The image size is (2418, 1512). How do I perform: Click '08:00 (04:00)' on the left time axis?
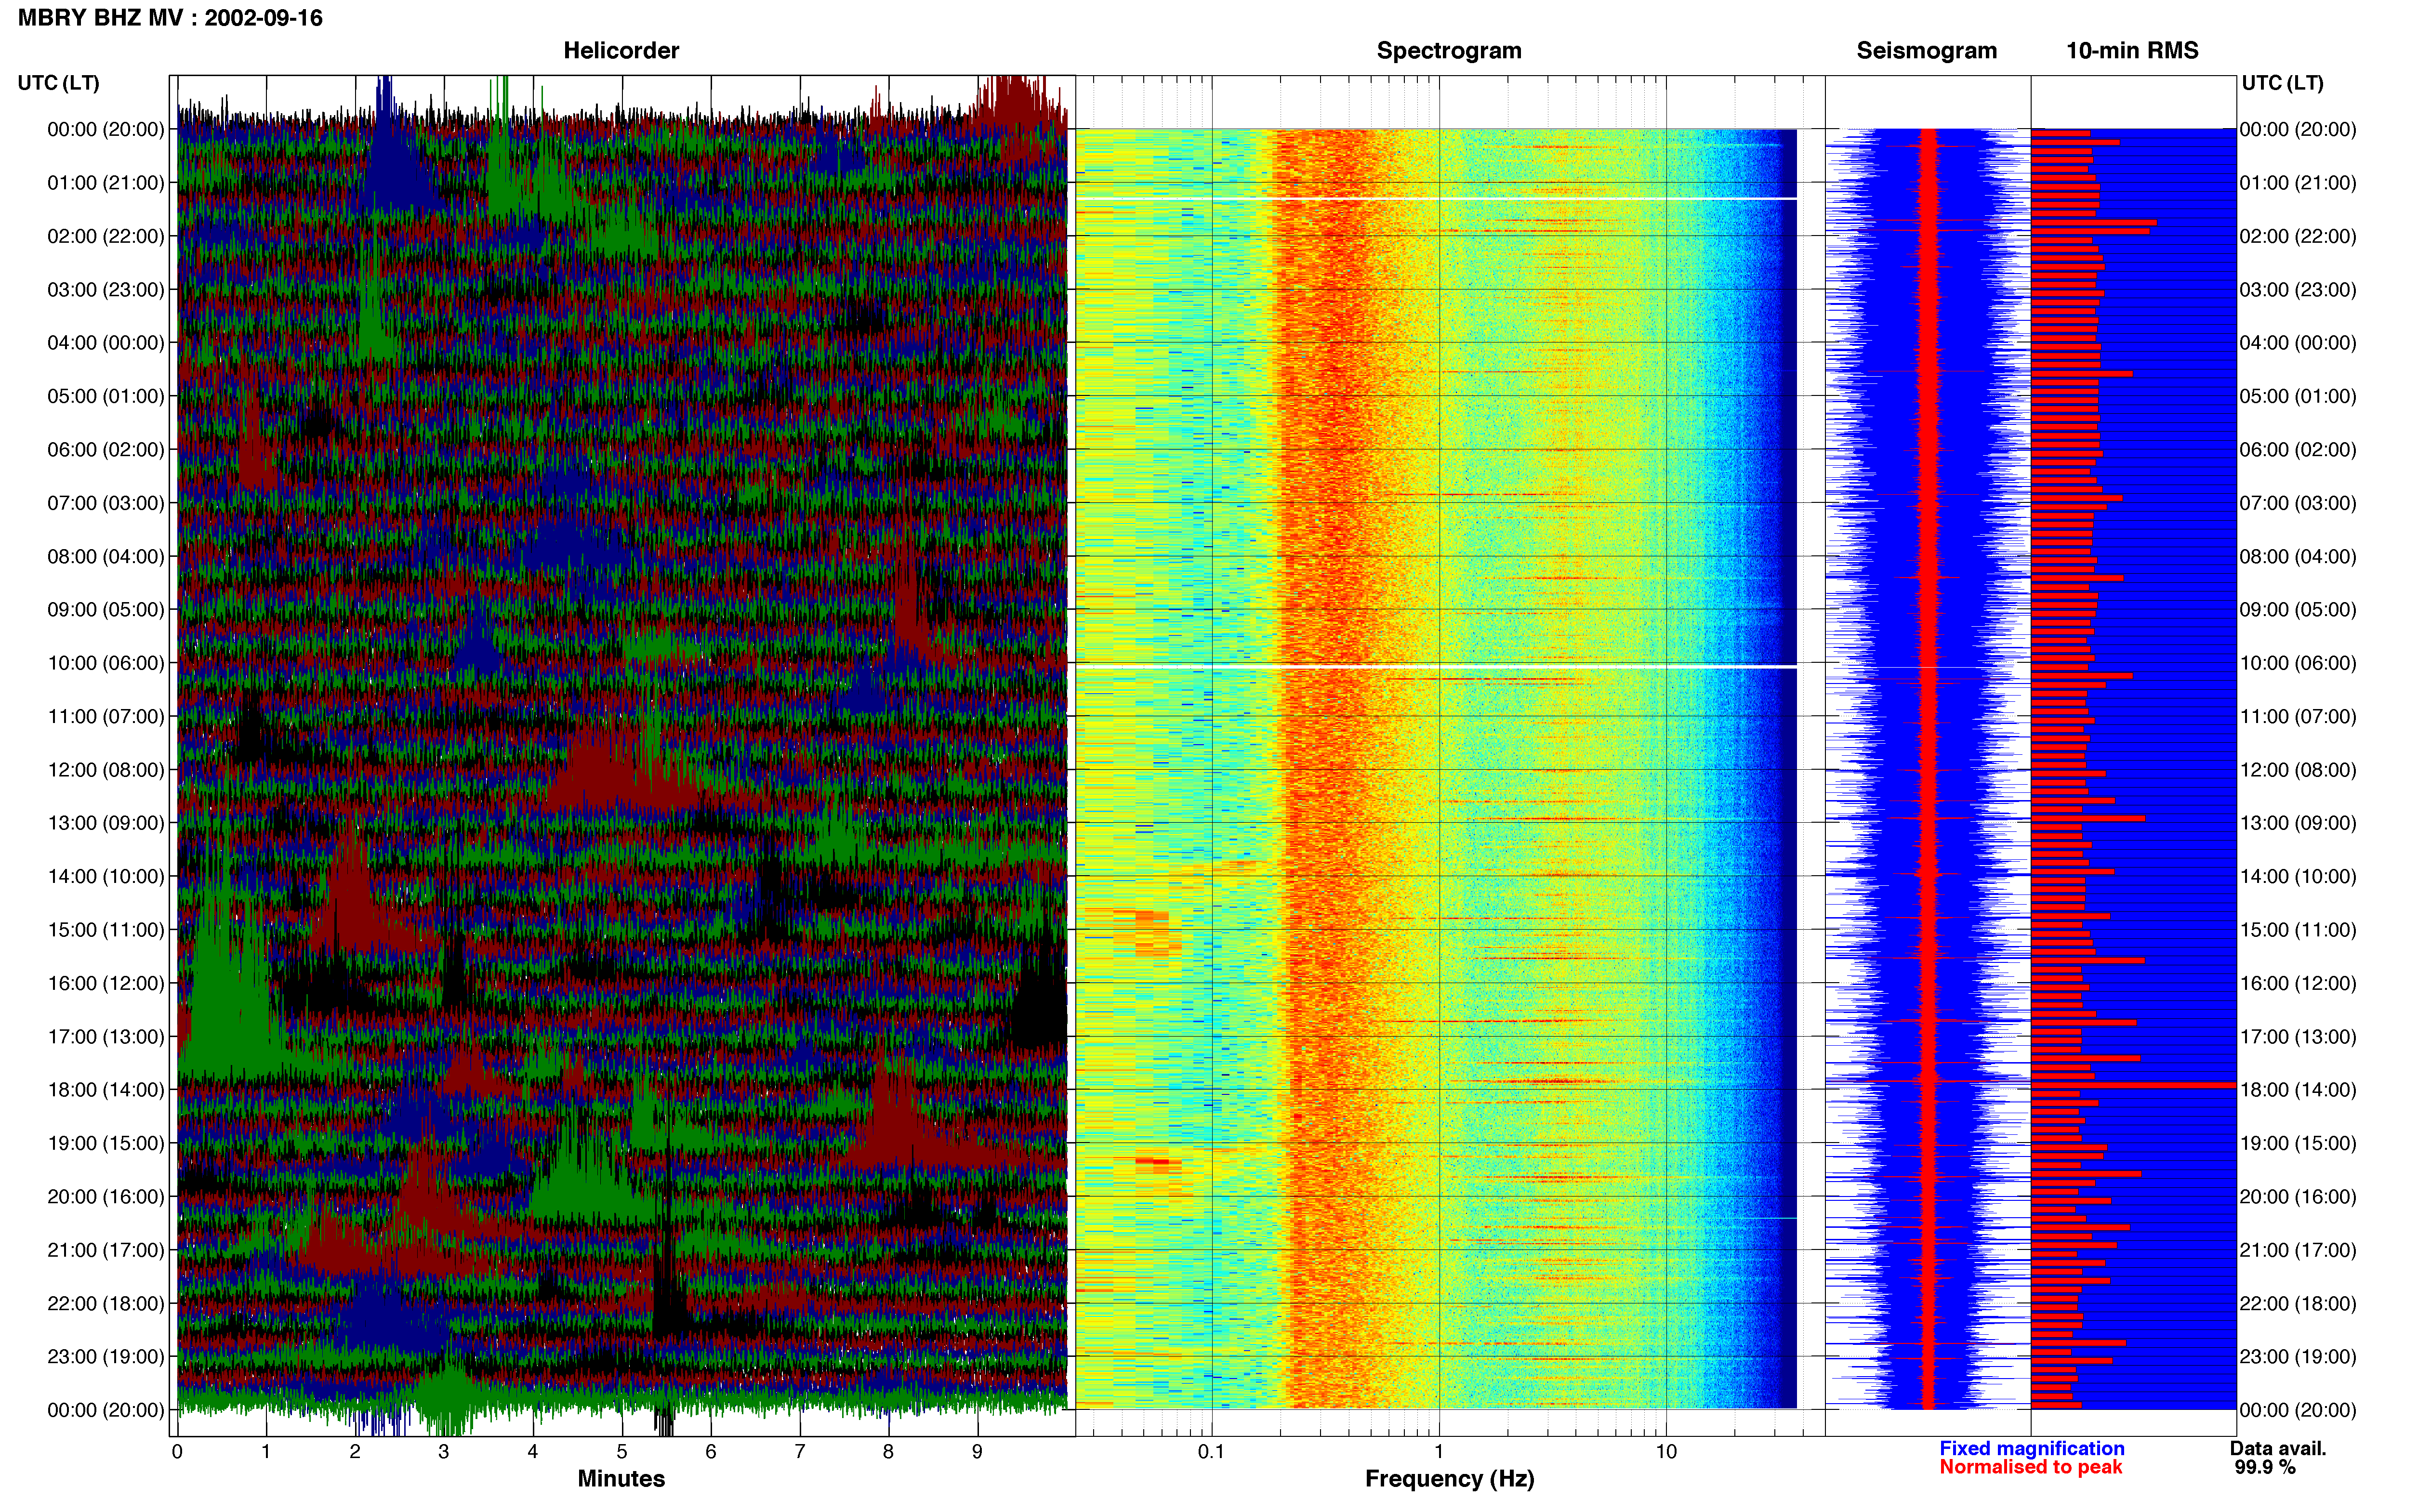pyautogui.click(x=106, y=556)
